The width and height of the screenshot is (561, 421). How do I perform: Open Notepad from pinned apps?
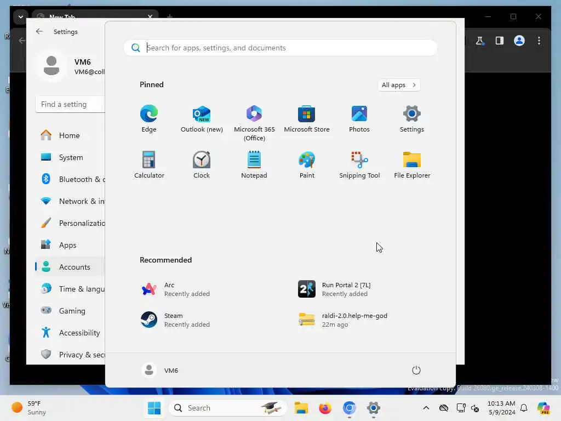click(x=254, y=165)
